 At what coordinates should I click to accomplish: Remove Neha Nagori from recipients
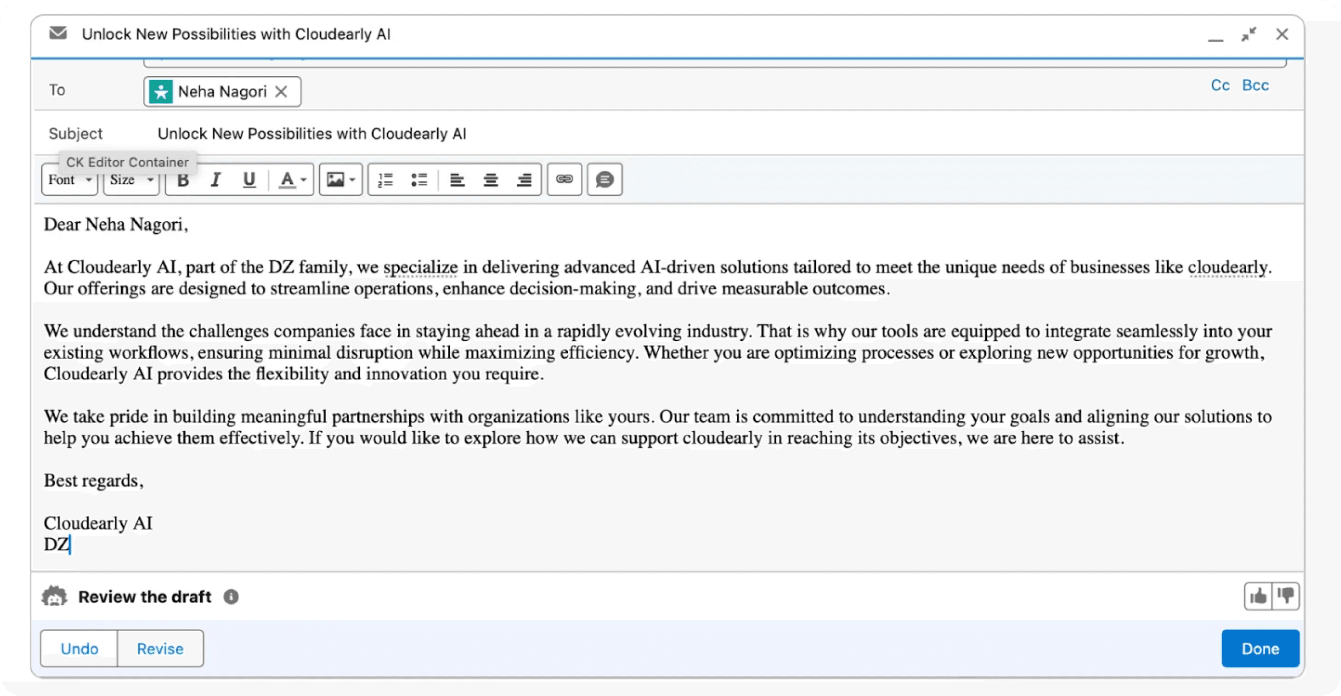click(281, 92)
